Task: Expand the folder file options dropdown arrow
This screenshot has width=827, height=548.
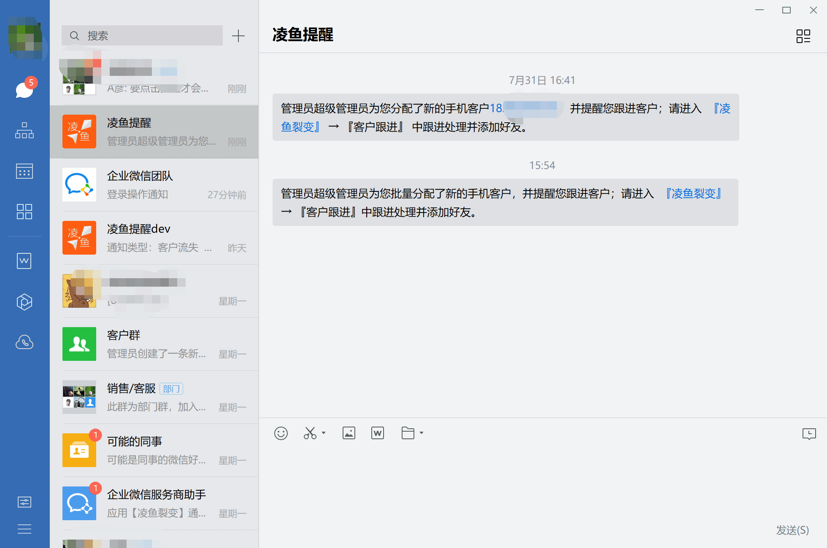Action: (422, 433)
